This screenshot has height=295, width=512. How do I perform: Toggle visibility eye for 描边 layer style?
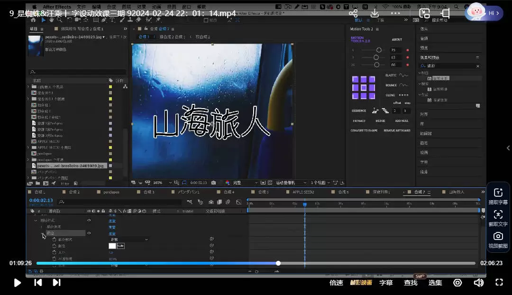(89, 233)
